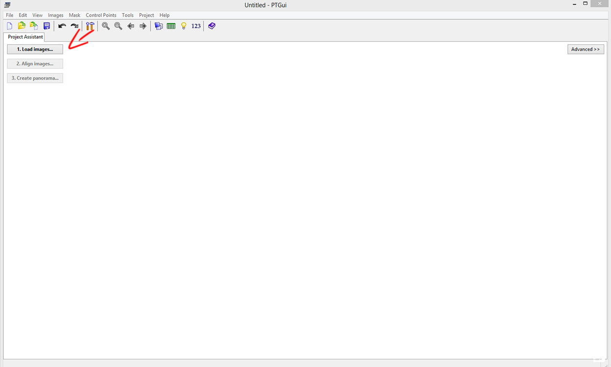Click the left arrow toolbar icon
The image size is (611, 367).
point(131,26)
